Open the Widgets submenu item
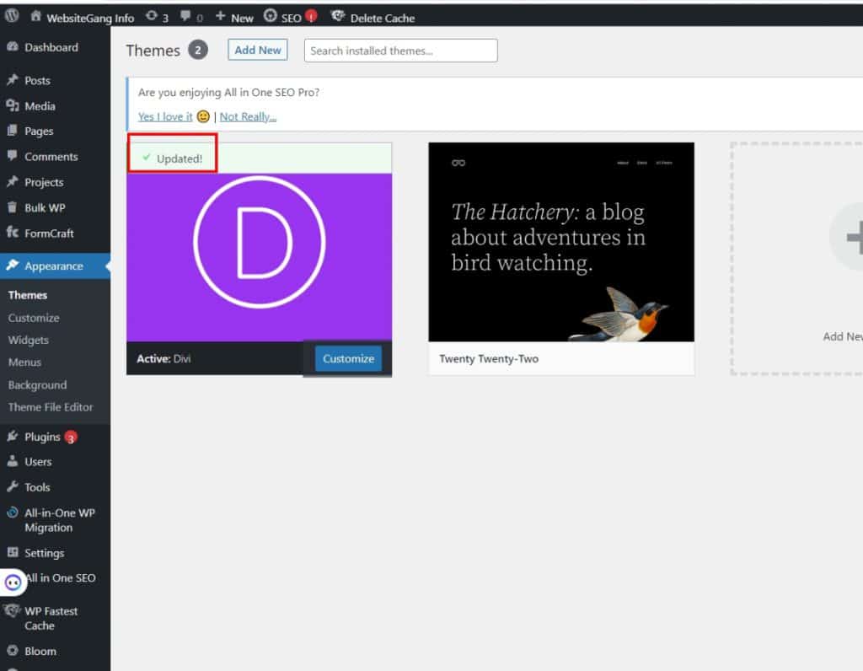The image size is (863, 671). [28, 340]
